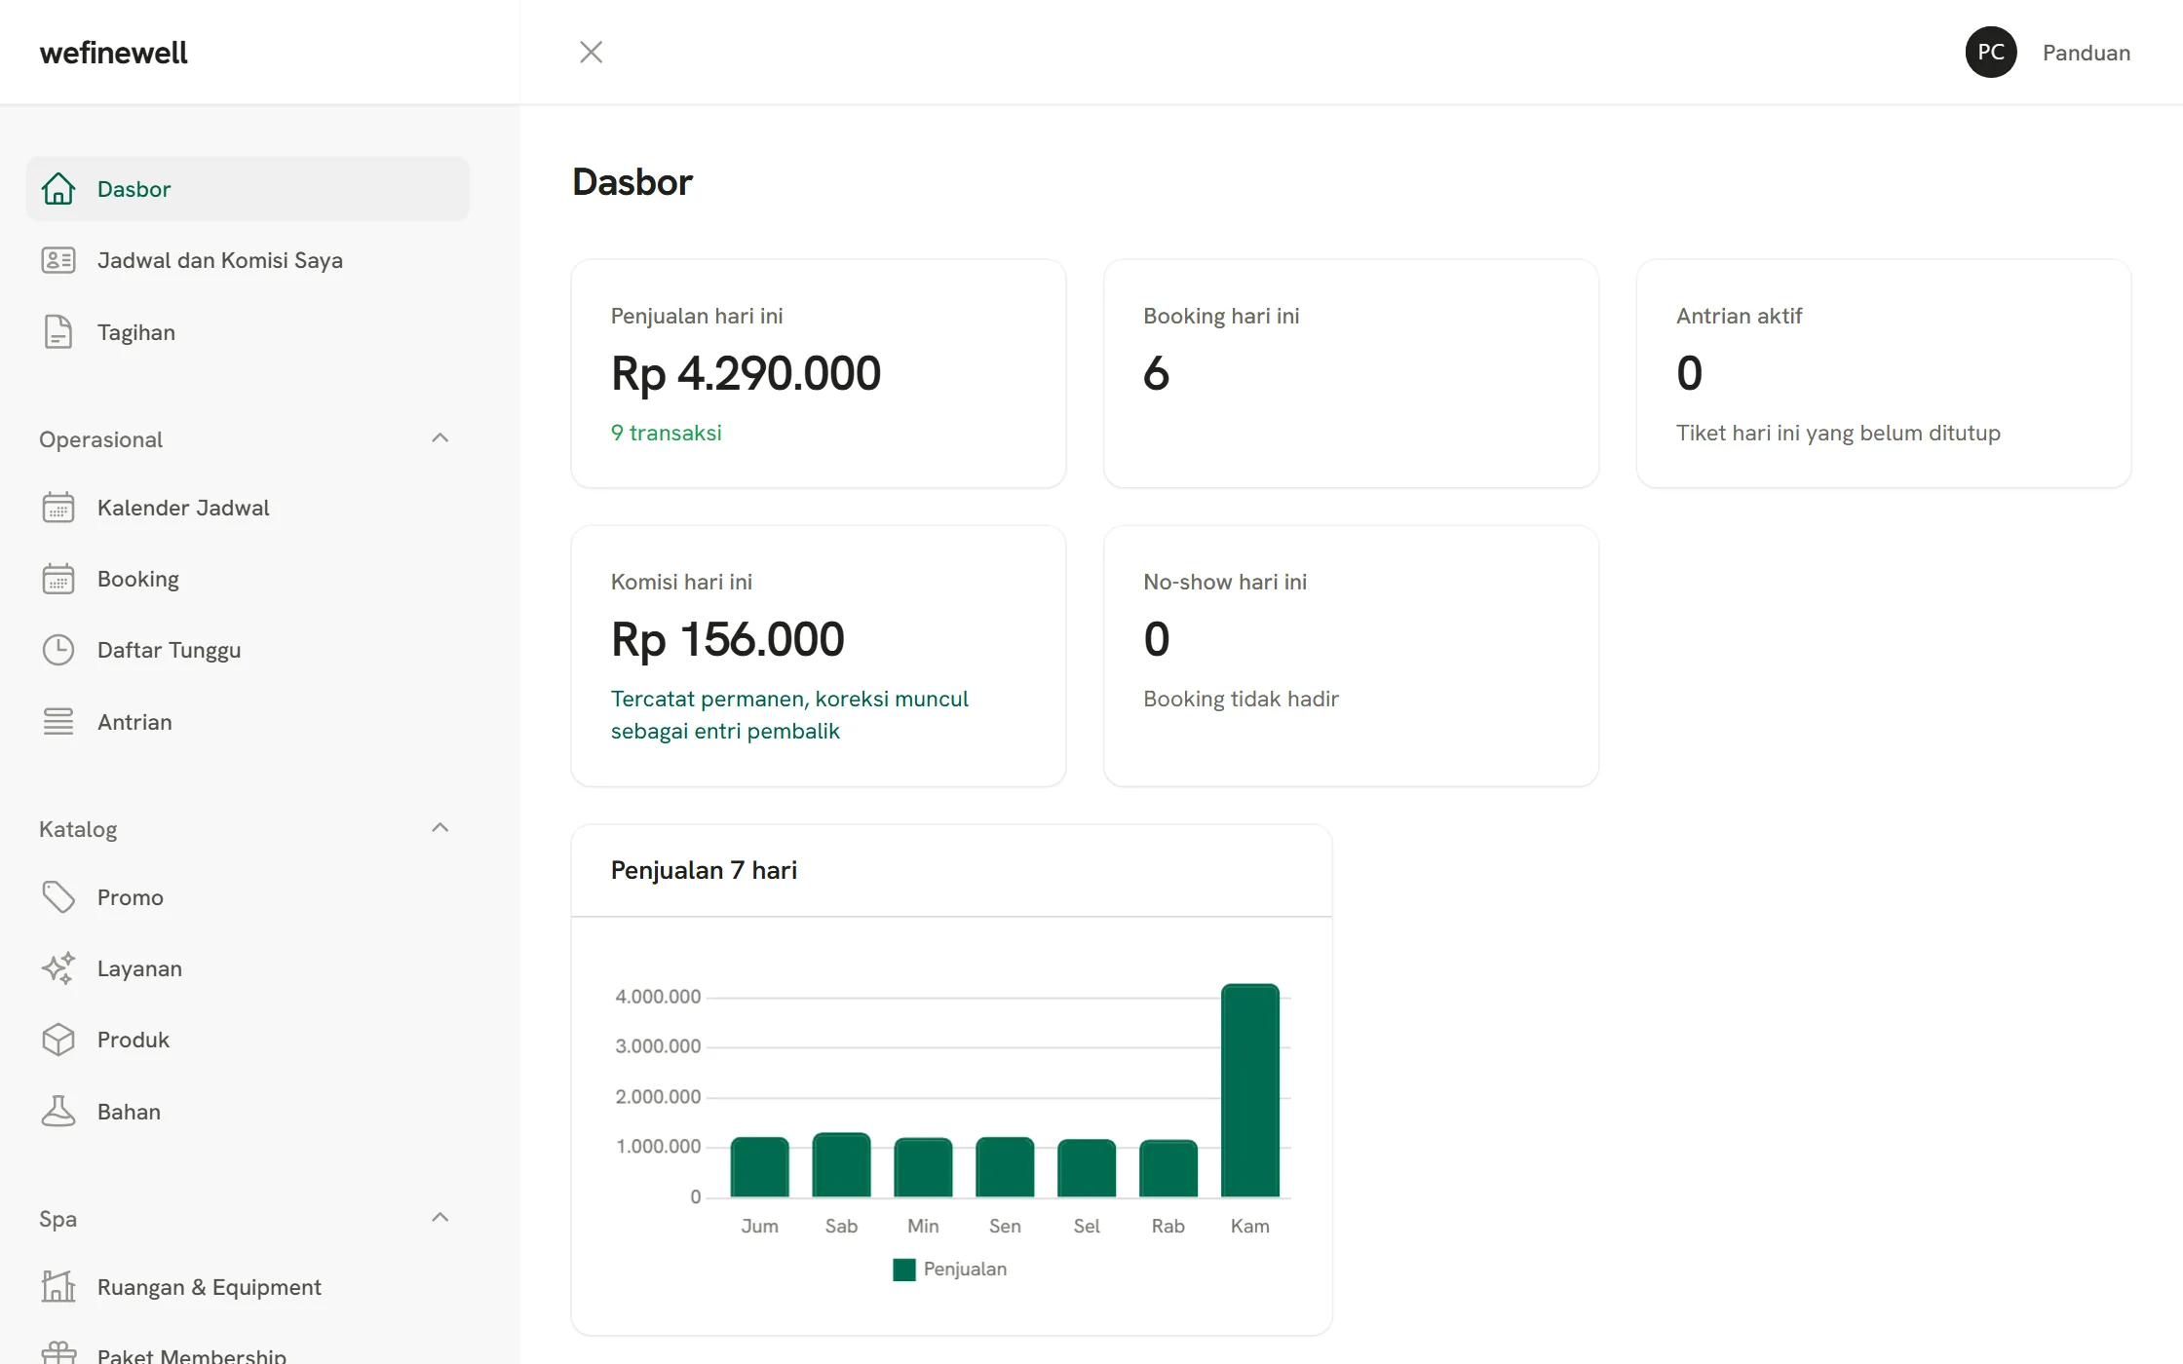The width and height of the screenshot is (2183, 1364).
Task: Click the Panduan link
Action: (x=2087, y=53)
